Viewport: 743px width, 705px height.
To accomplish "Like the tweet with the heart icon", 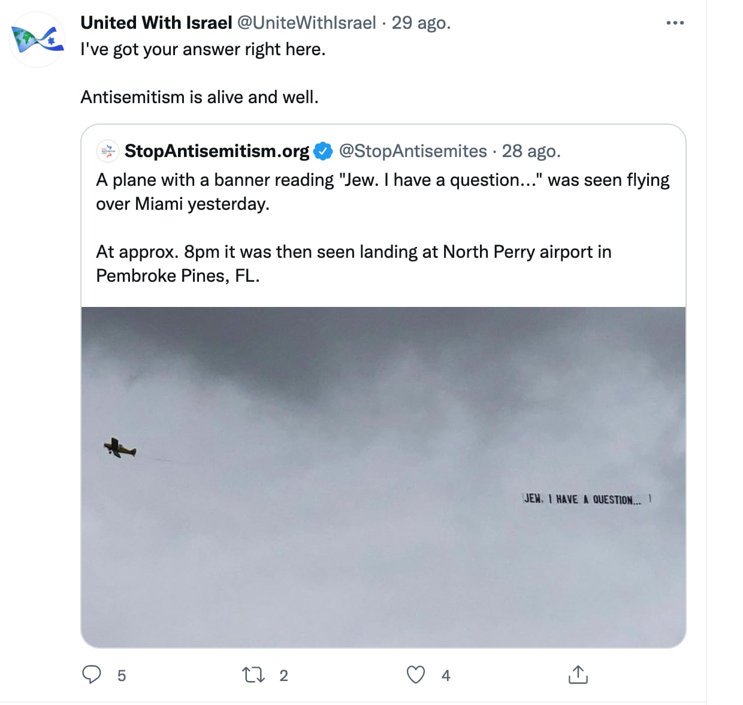I will (416, 675).
